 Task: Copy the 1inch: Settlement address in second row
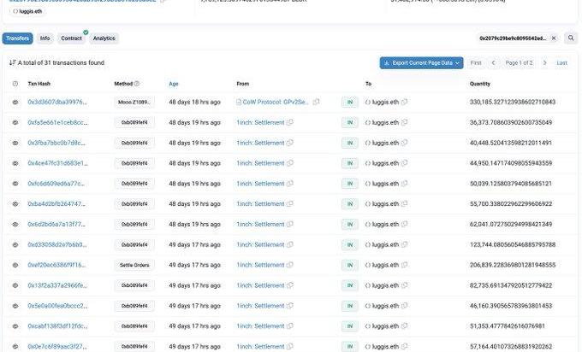point(290,122)
